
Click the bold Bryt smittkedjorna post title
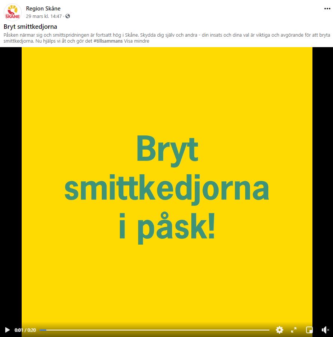[30, 27]
